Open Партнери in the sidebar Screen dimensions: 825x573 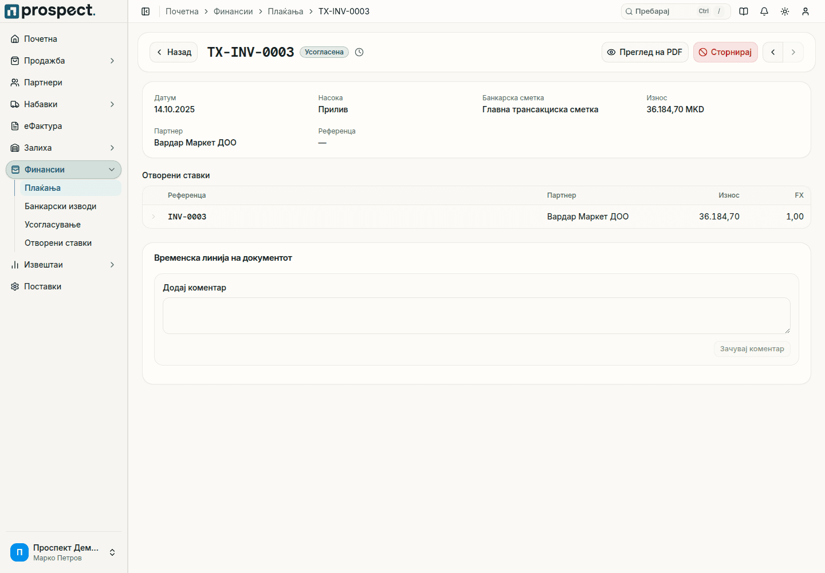click(64, 83)
